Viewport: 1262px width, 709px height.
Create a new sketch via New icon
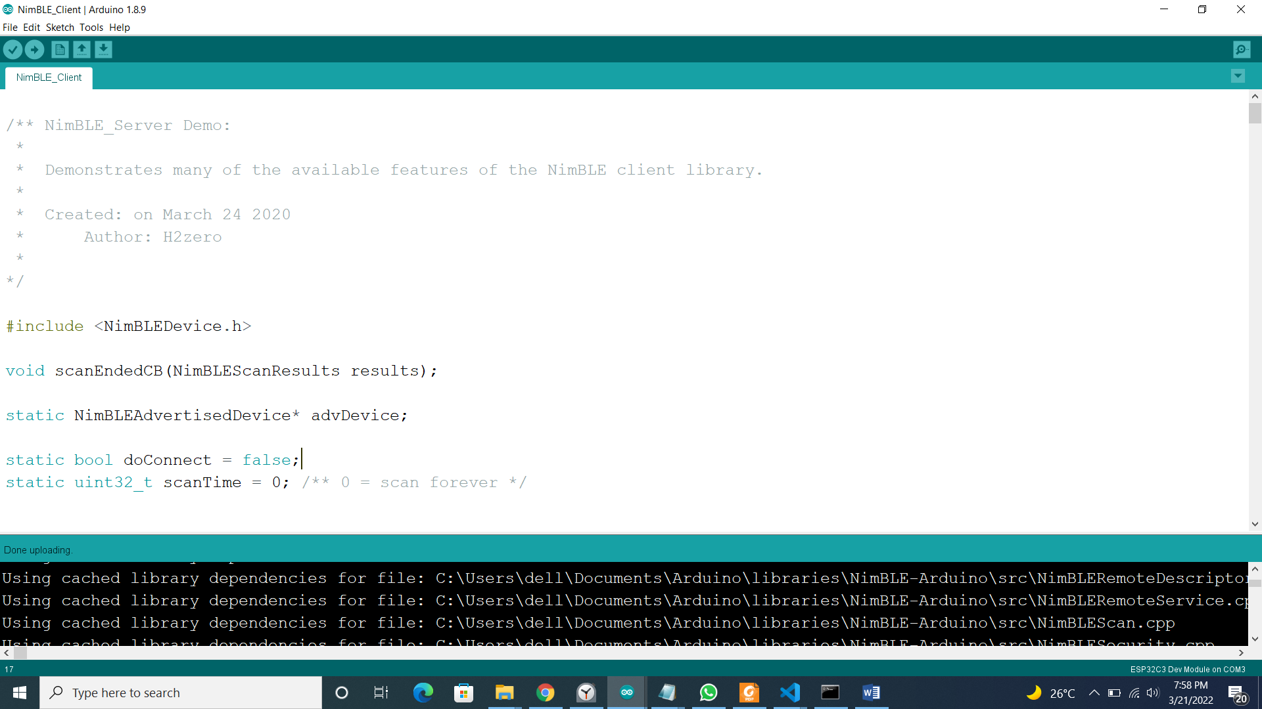tap(59, 49)
